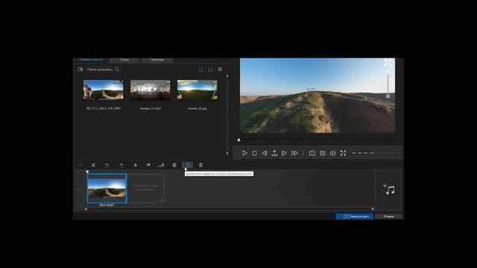Start playback with the play button
This screenshot has width=477, height=268.
244,153
